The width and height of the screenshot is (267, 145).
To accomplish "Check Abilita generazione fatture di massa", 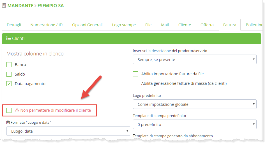I will click(x=136, y=83).
